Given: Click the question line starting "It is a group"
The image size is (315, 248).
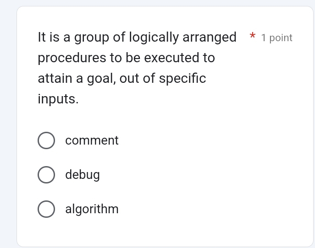Looking at the screenshot, I should (x=137, y=37).
